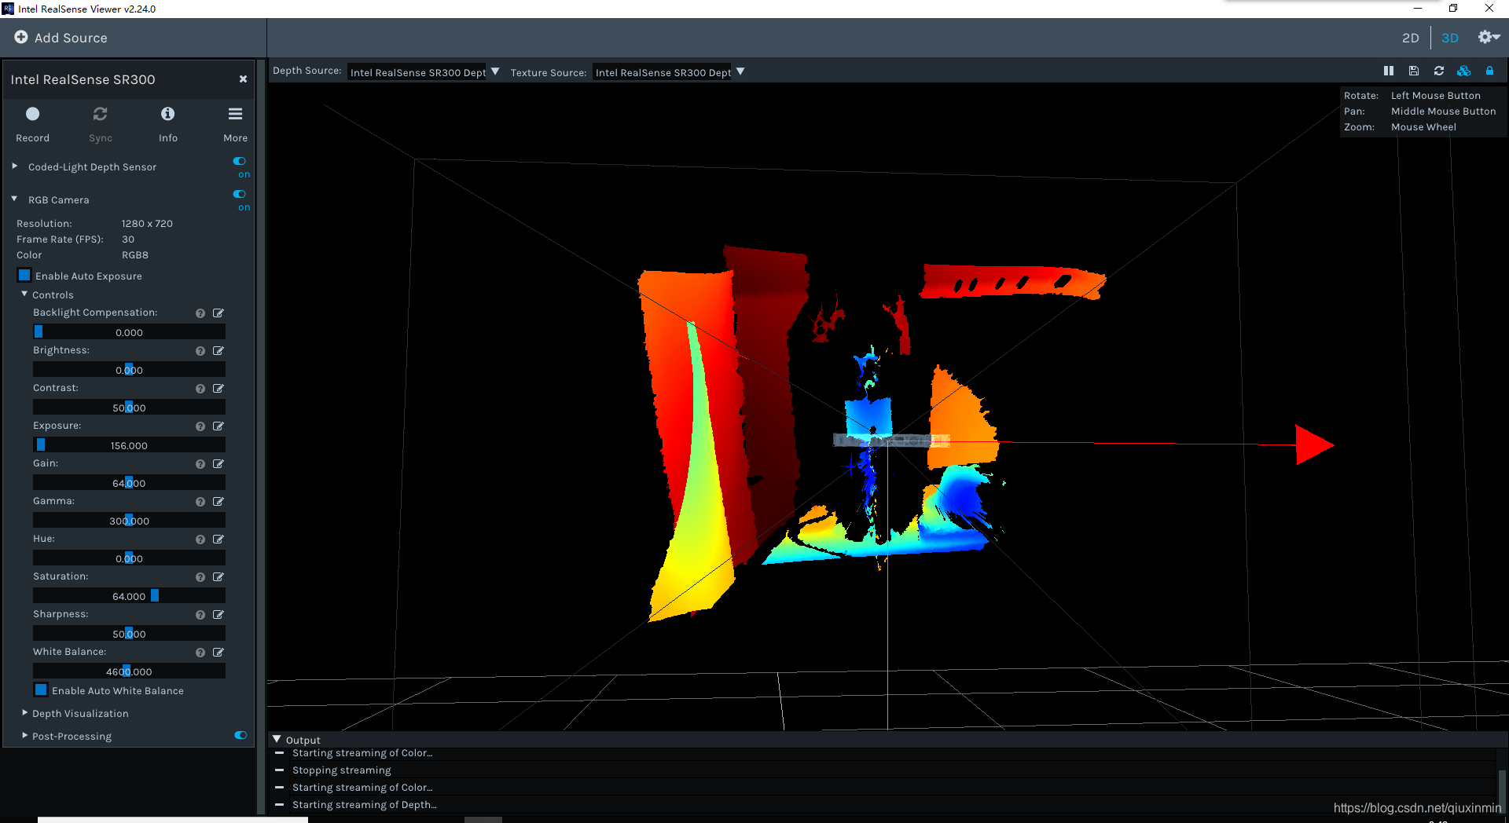Viewport: 1509px width, 823px height.
Task: Edit Exposure value manually
Action: click(218, 426)
